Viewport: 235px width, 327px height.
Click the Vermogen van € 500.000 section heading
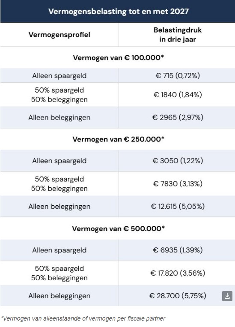[118, 228]
